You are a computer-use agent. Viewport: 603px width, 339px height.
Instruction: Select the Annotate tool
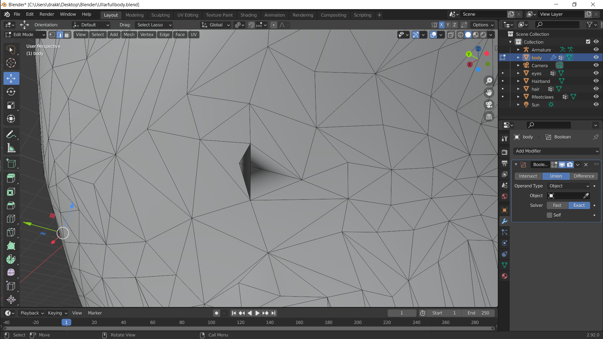pyautogui.click(x=11, y=134)
